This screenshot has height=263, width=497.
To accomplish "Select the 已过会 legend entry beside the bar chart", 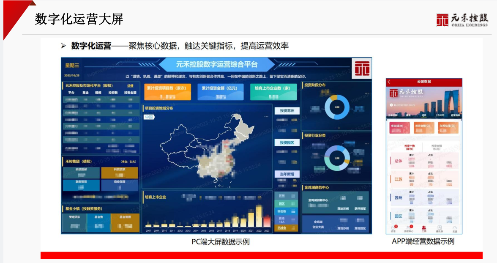I will pyautogui.click(x=286, y=228).
